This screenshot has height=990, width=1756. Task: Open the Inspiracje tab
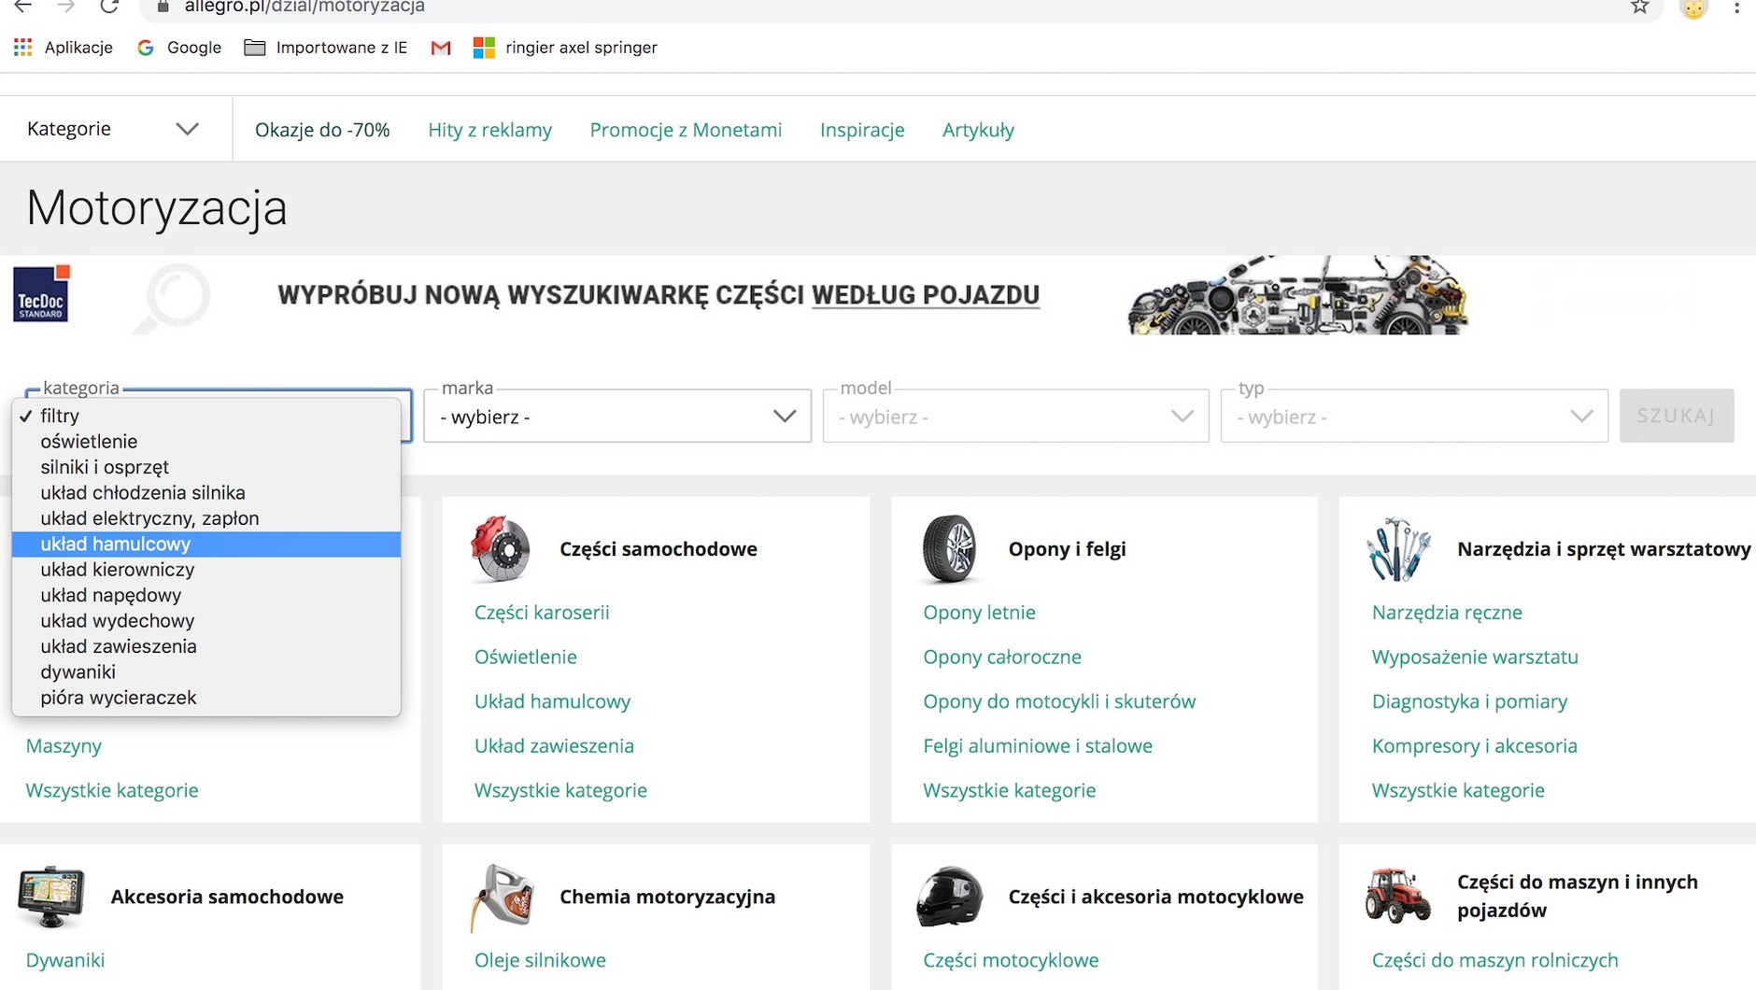[x=862, y=130]
